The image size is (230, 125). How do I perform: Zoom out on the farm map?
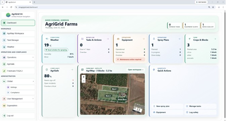pos(84,81)
